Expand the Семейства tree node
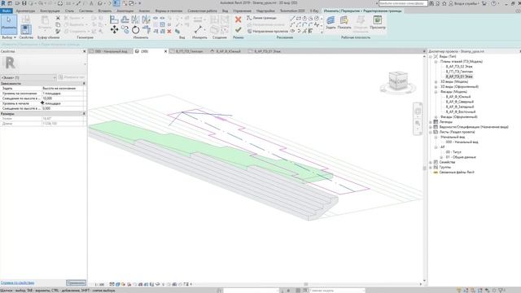The height and width of the screenshot is (293, 521). pos(431,163)
